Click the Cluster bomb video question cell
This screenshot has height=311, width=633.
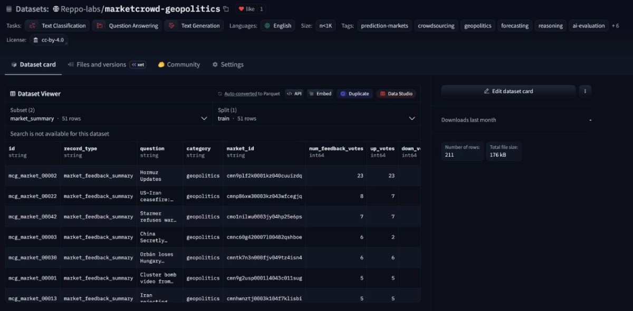[160, 278]
